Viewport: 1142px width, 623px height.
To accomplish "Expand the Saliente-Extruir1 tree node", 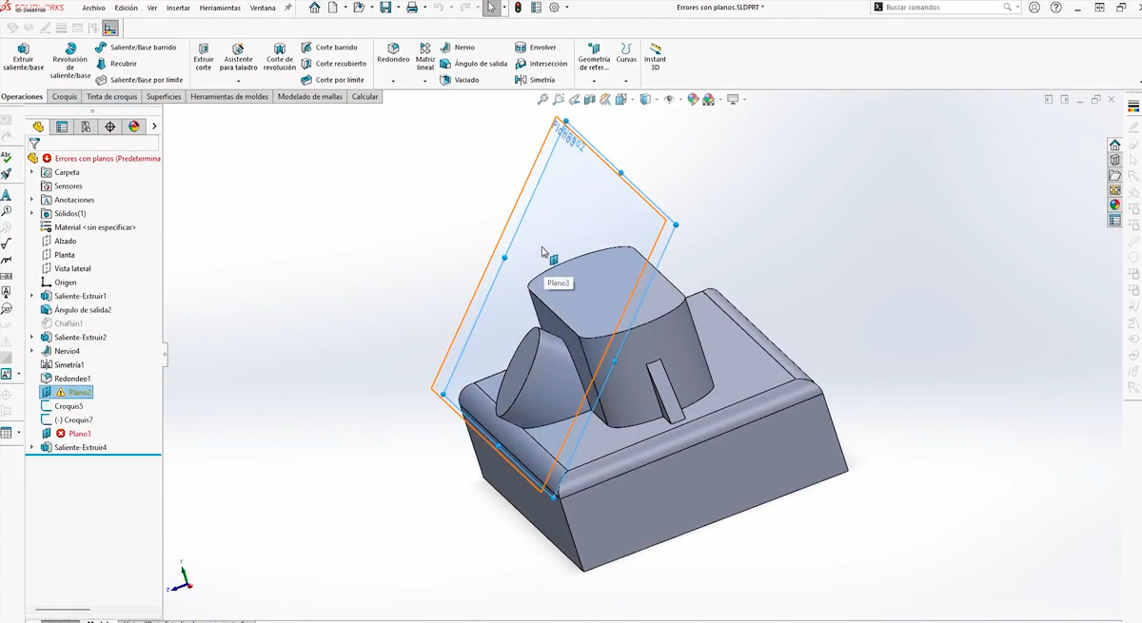I will coord(32,296).
